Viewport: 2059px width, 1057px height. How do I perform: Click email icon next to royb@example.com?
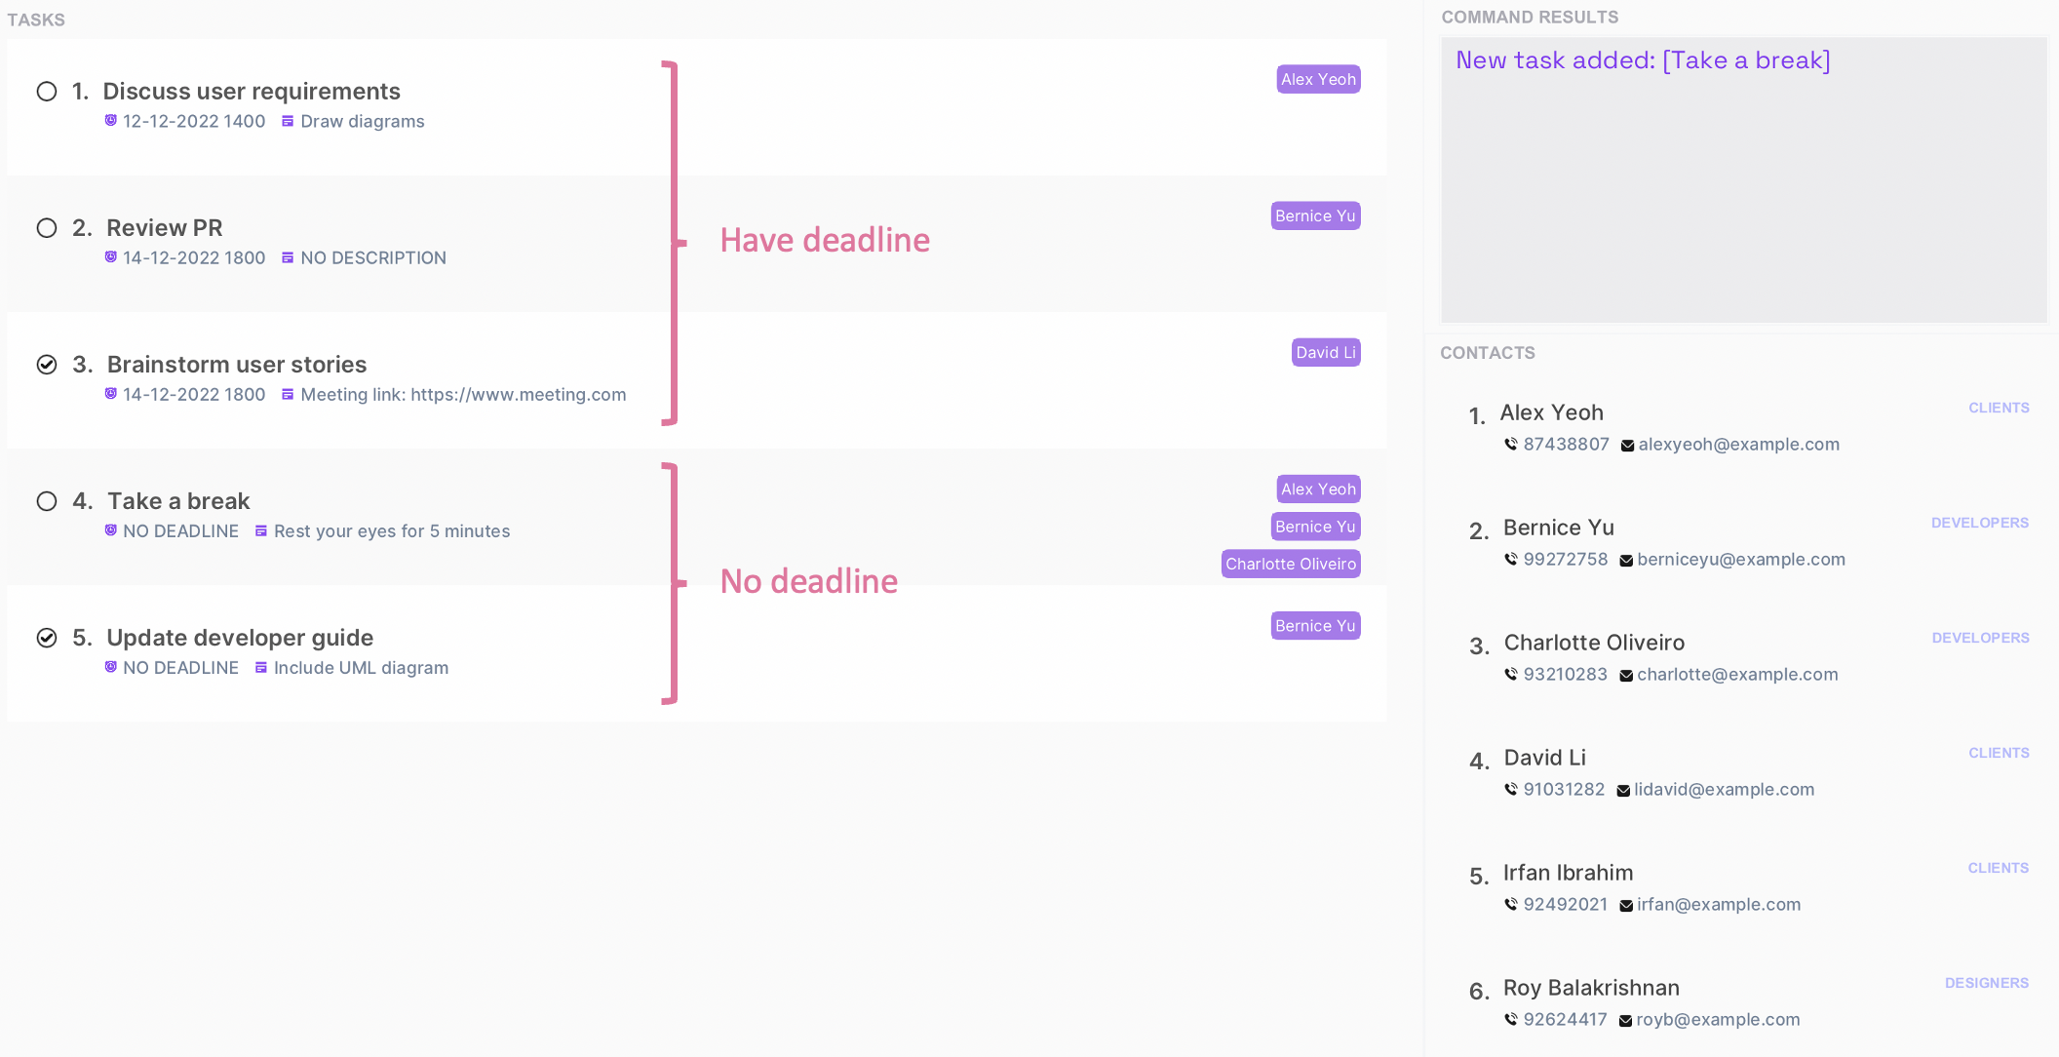click(1625, 1021)
